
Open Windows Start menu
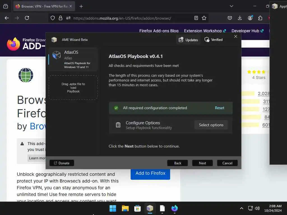tap(113, 208)
